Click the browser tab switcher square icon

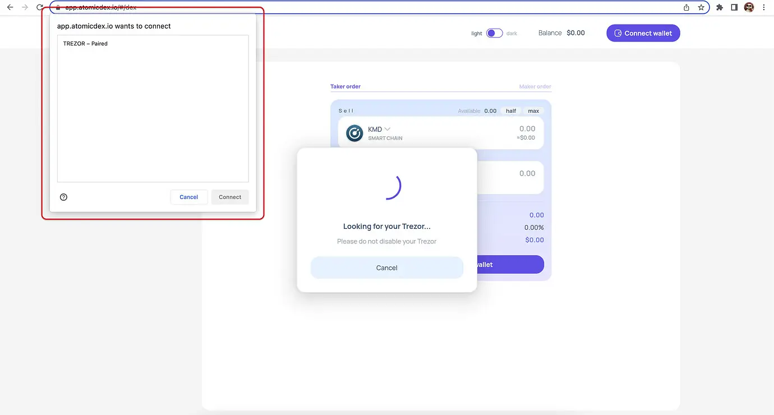[x=734, y=7]
